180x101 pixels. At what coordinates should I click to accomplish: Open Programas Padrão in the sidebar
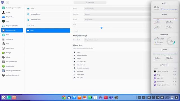tap(12, 26)
